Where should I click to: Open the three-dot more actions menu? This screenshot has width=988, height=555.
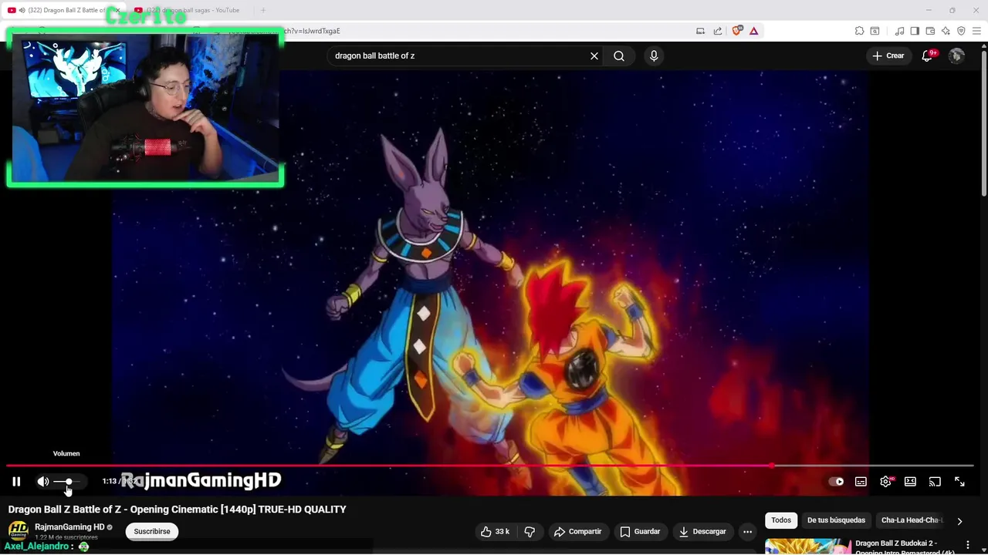click(747, 531)
